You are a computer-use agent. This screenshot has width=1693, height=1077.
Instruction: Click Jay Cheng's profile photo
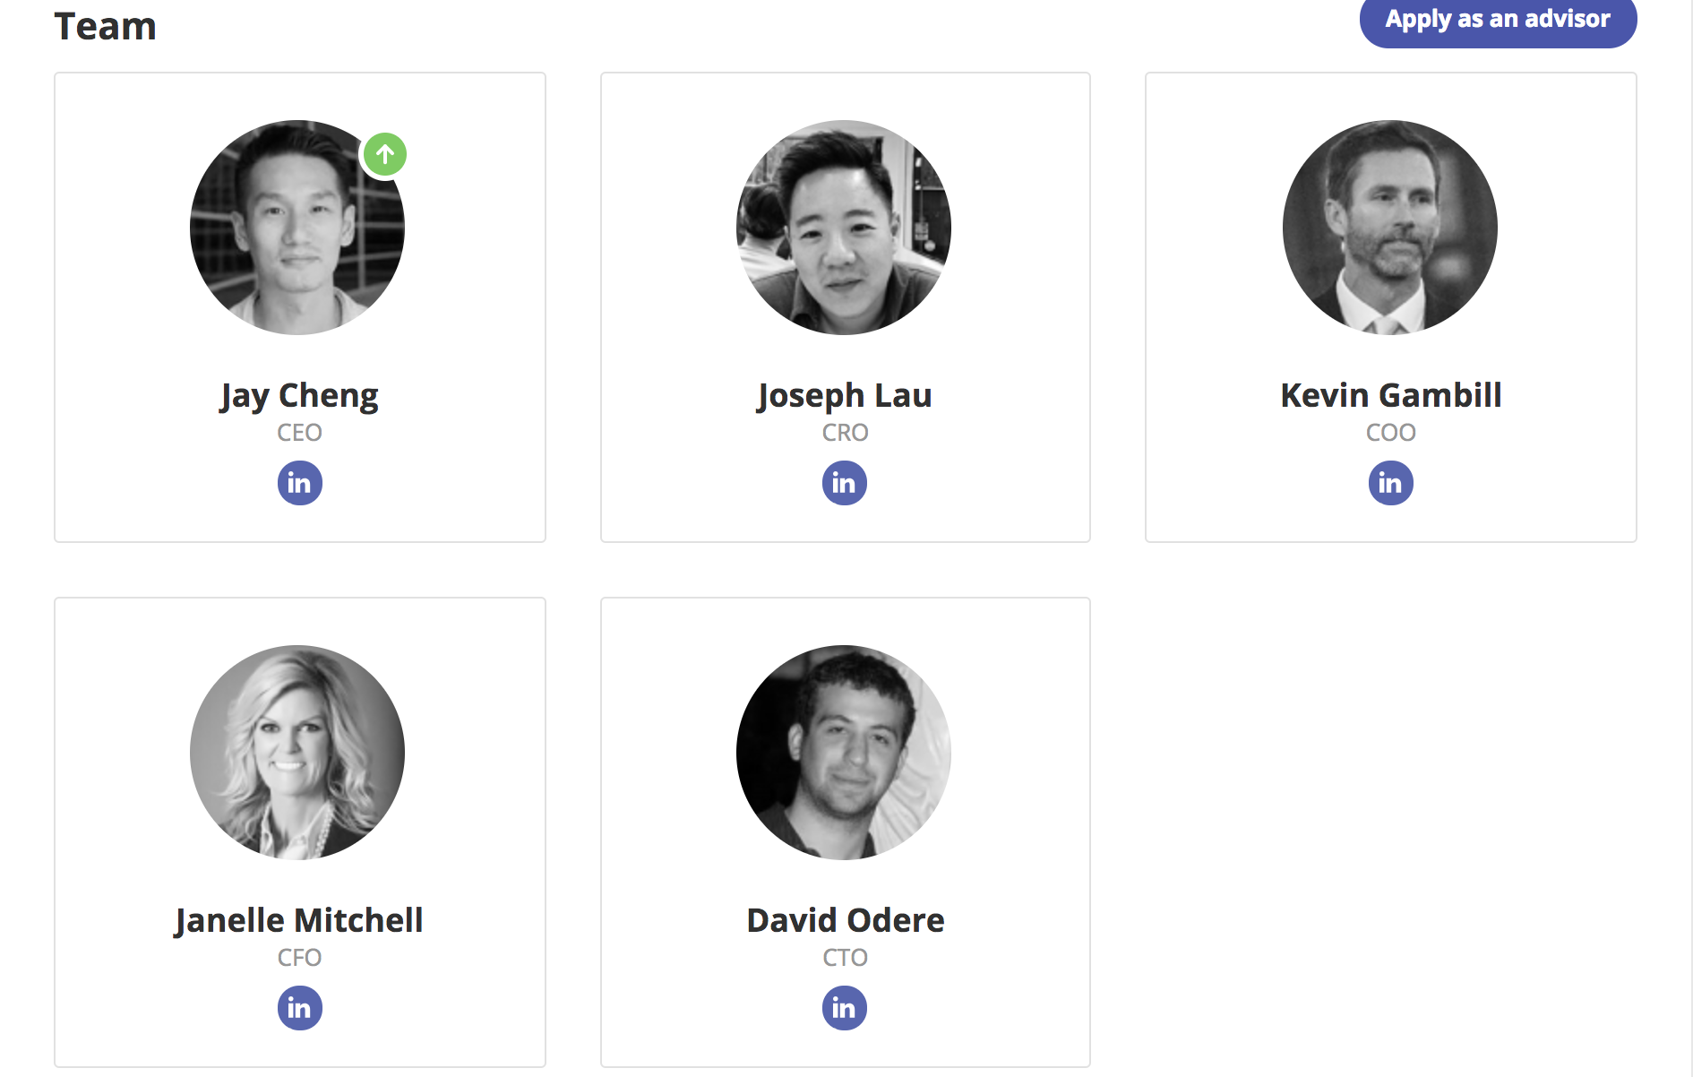point(297,228)
